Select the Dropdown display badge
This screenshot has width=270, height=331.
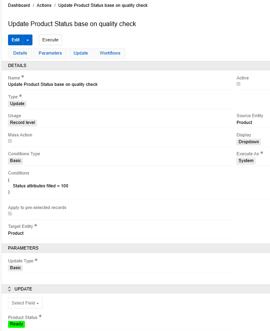click(x=248, y=142)
